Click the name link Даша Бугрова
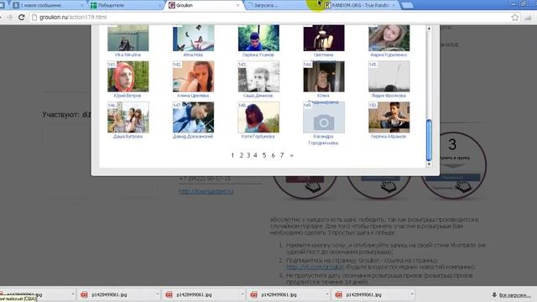Viewport: 537px width, 302px height. (x=128, y=136)
